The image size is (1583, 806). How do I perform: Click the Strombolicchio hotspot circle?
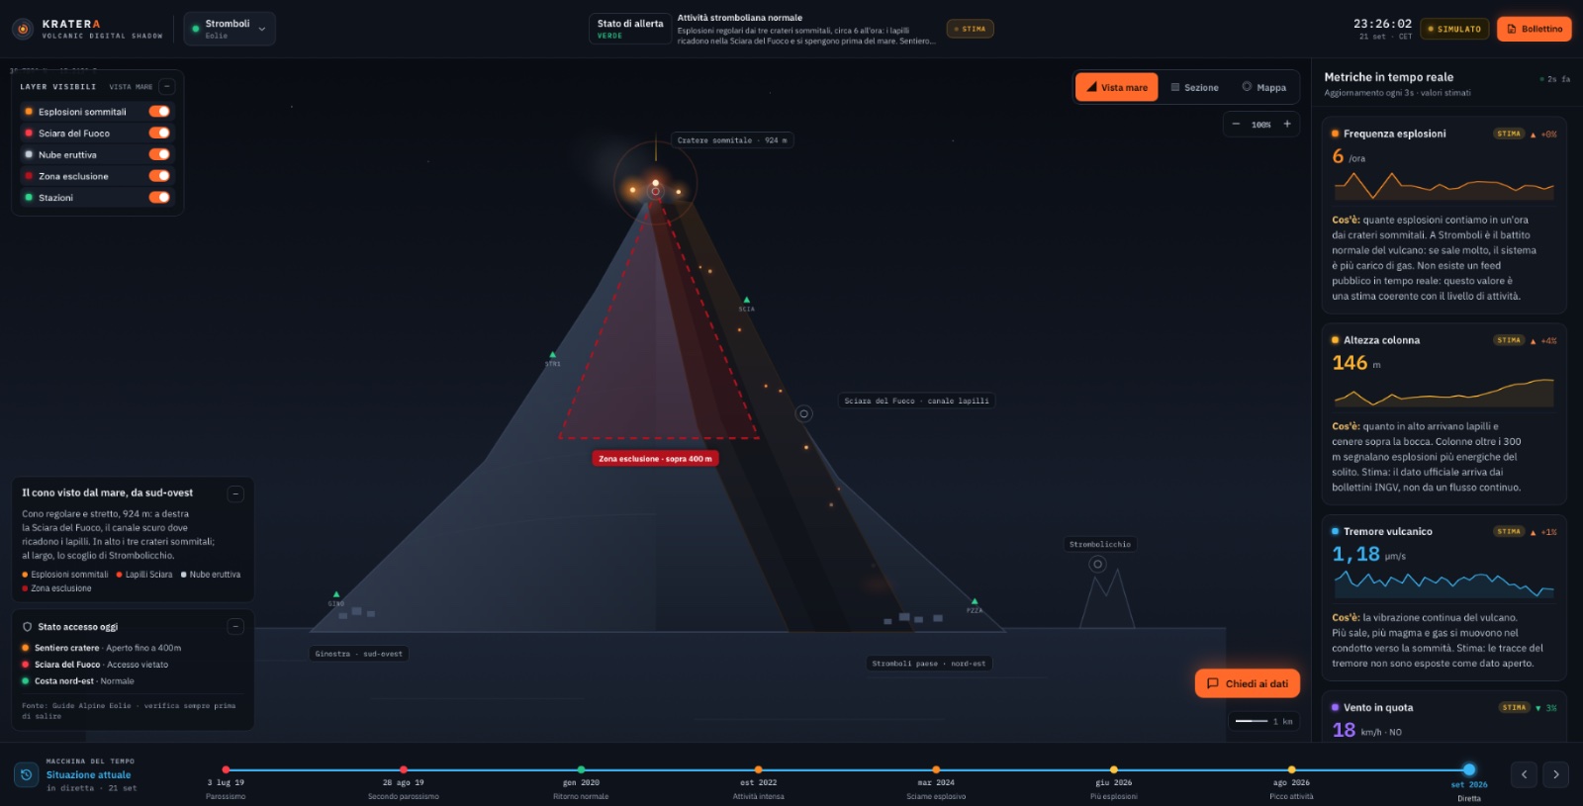pos(1097,564)
